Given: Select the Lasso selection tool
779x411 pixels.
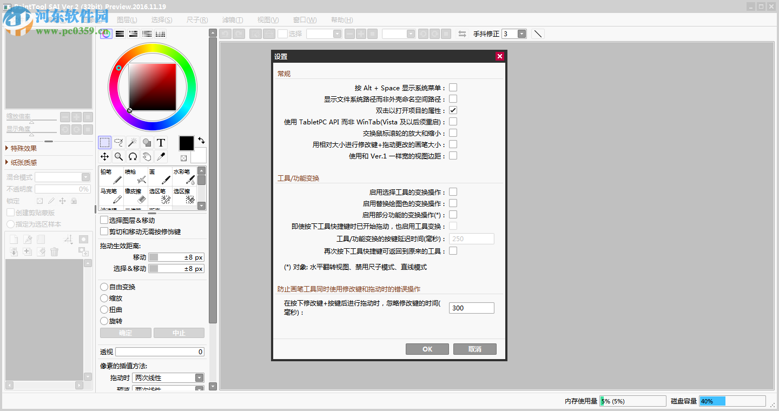Looking at the screenshot, I should [x=118, y=142].
